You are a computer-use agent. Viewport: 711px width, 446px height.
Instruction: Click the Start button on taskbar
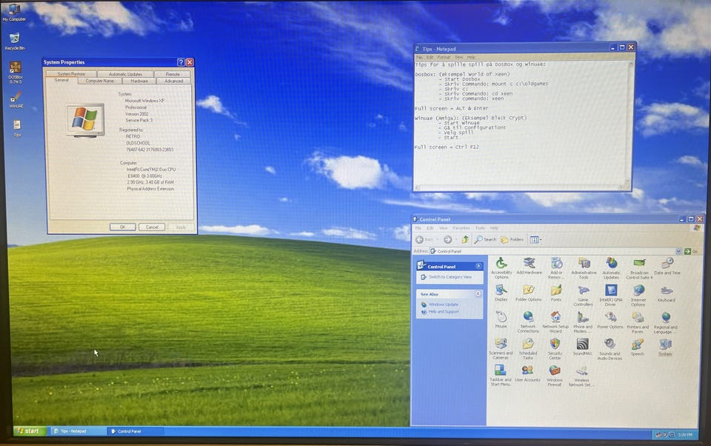pos(30,430)
